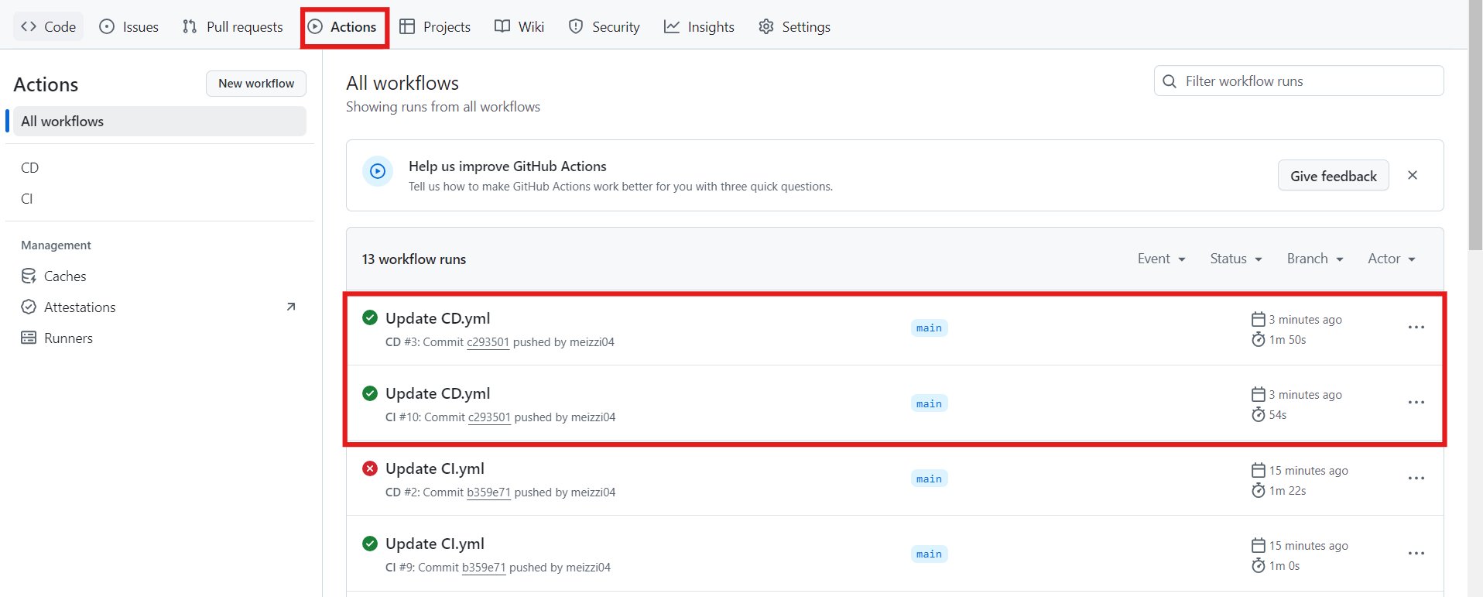Viewport: 1483px width, 597px height.
Task: Open the three-dot menu for CD #2 run
Action: [1416, 479]
